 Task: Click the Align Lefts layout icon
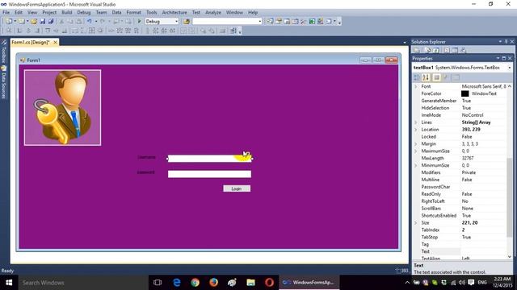click(x=19, y=31)
